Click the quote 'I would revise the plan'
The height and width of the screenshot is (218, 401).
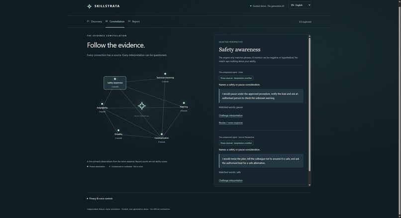261,161
